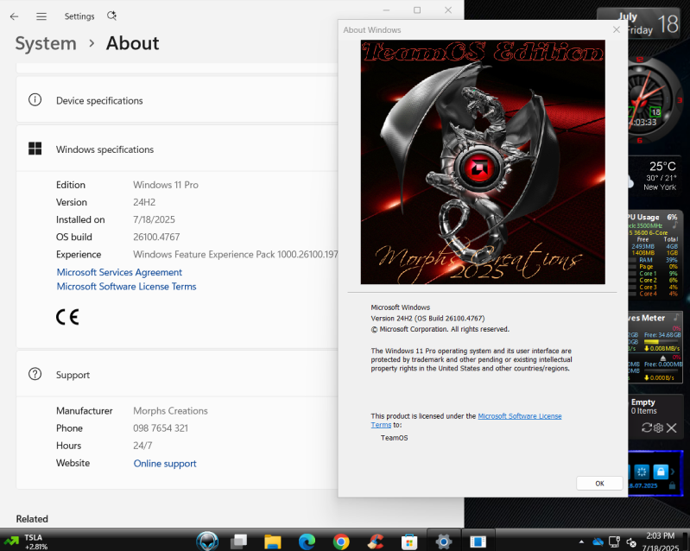
Task: Open the taskbar clock and date
Action: pos(660,541)
